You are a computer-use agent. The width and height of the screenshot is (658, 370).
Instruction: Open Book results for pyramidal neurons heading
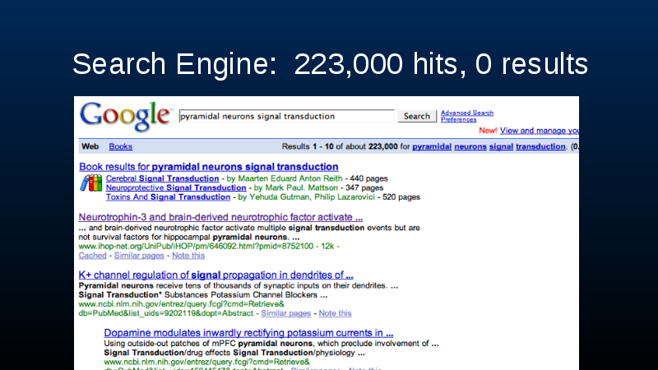209,167
